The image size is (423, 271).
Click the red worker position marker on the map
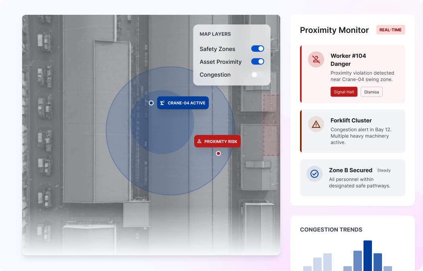[218, 153]
